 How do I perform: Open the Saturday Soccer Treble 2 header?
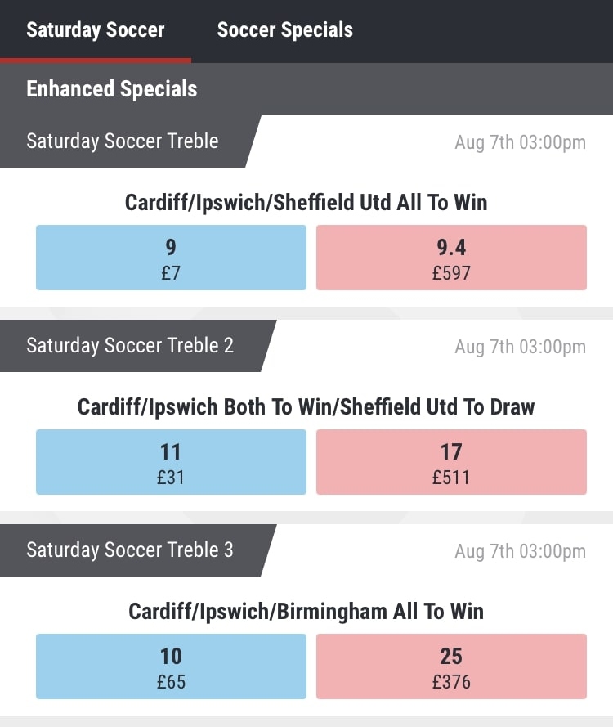(130, 346)
